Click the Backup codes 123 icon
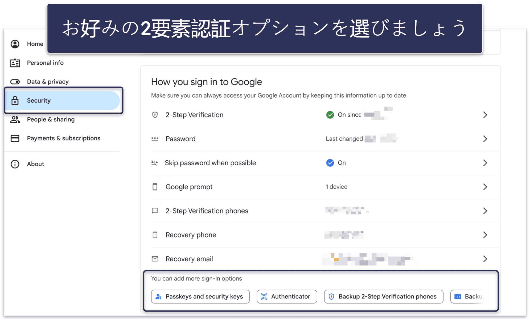 [x=458, y=297]
